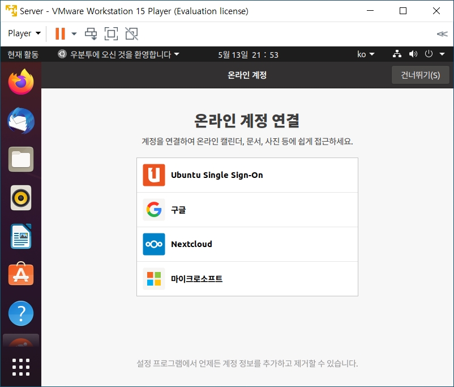The height and width of the screenshot is (387, 454).
Task: Collapse the toolbar with double chevron
Action: coord(442,34)
